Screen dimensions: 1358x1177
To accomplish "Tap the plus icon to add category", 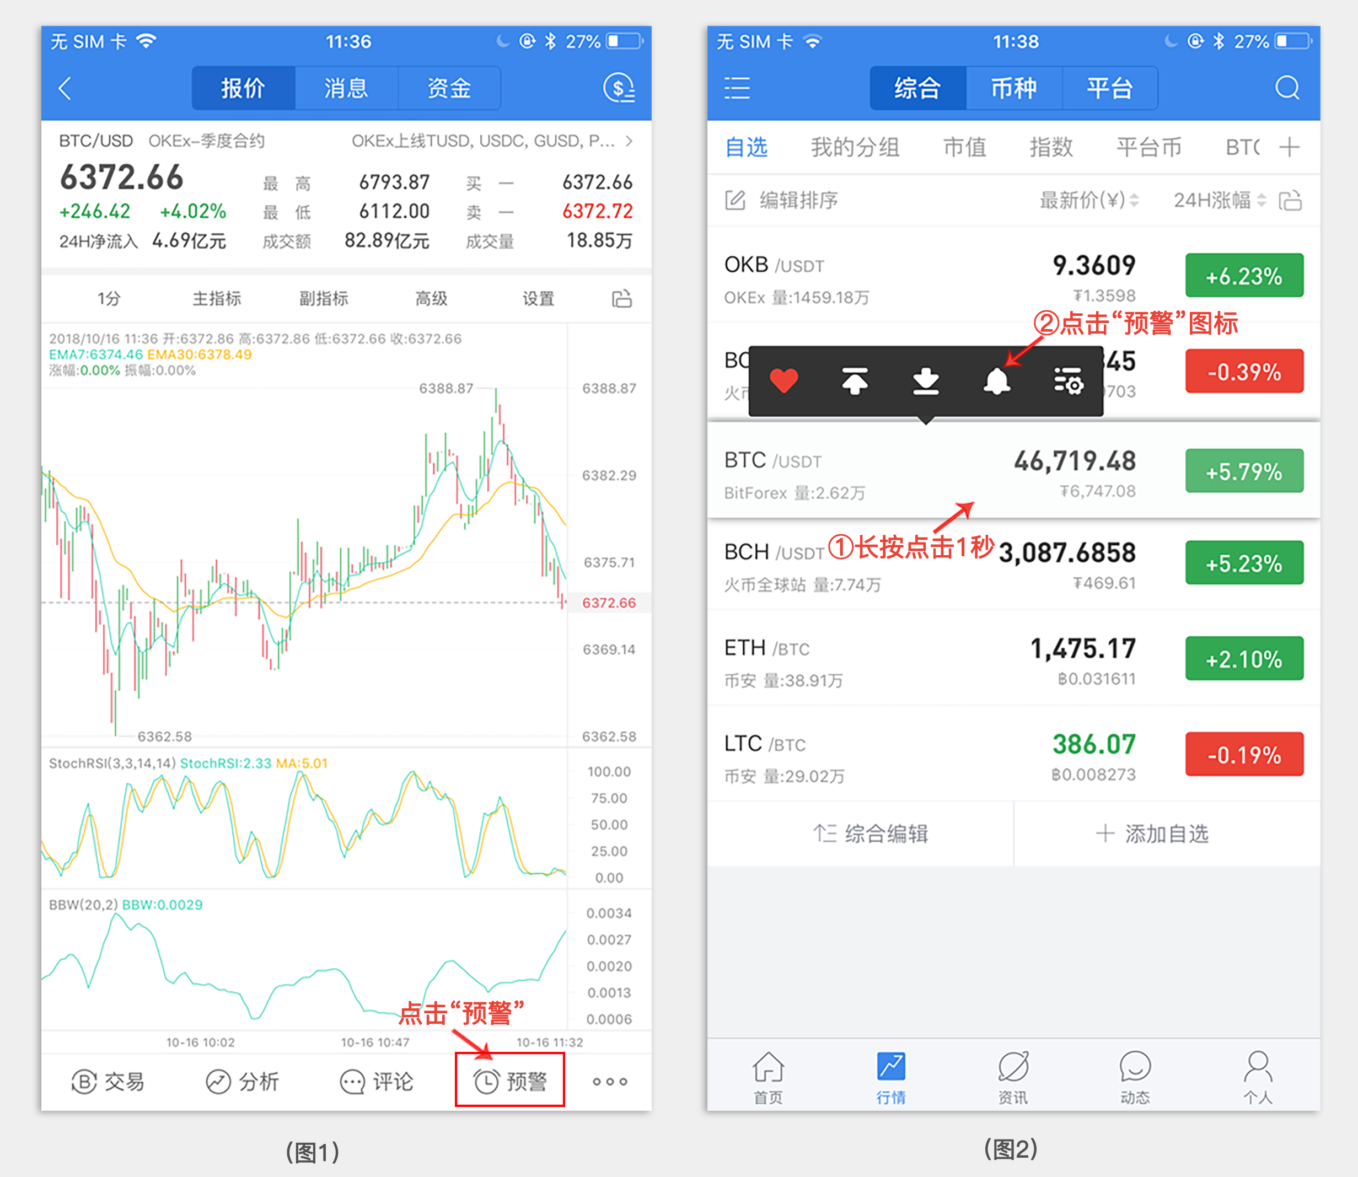I will 1289,147.
